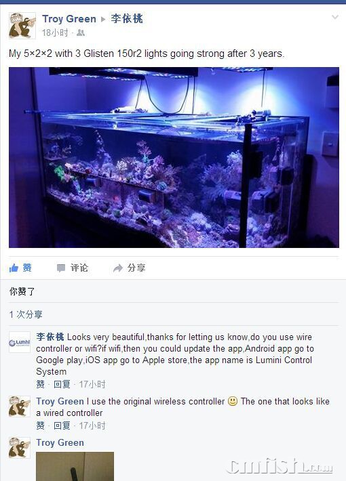Open Troy Green profile link in post header
The width and height of the screenshot is (346, 481).
click(x=69, y=19)
